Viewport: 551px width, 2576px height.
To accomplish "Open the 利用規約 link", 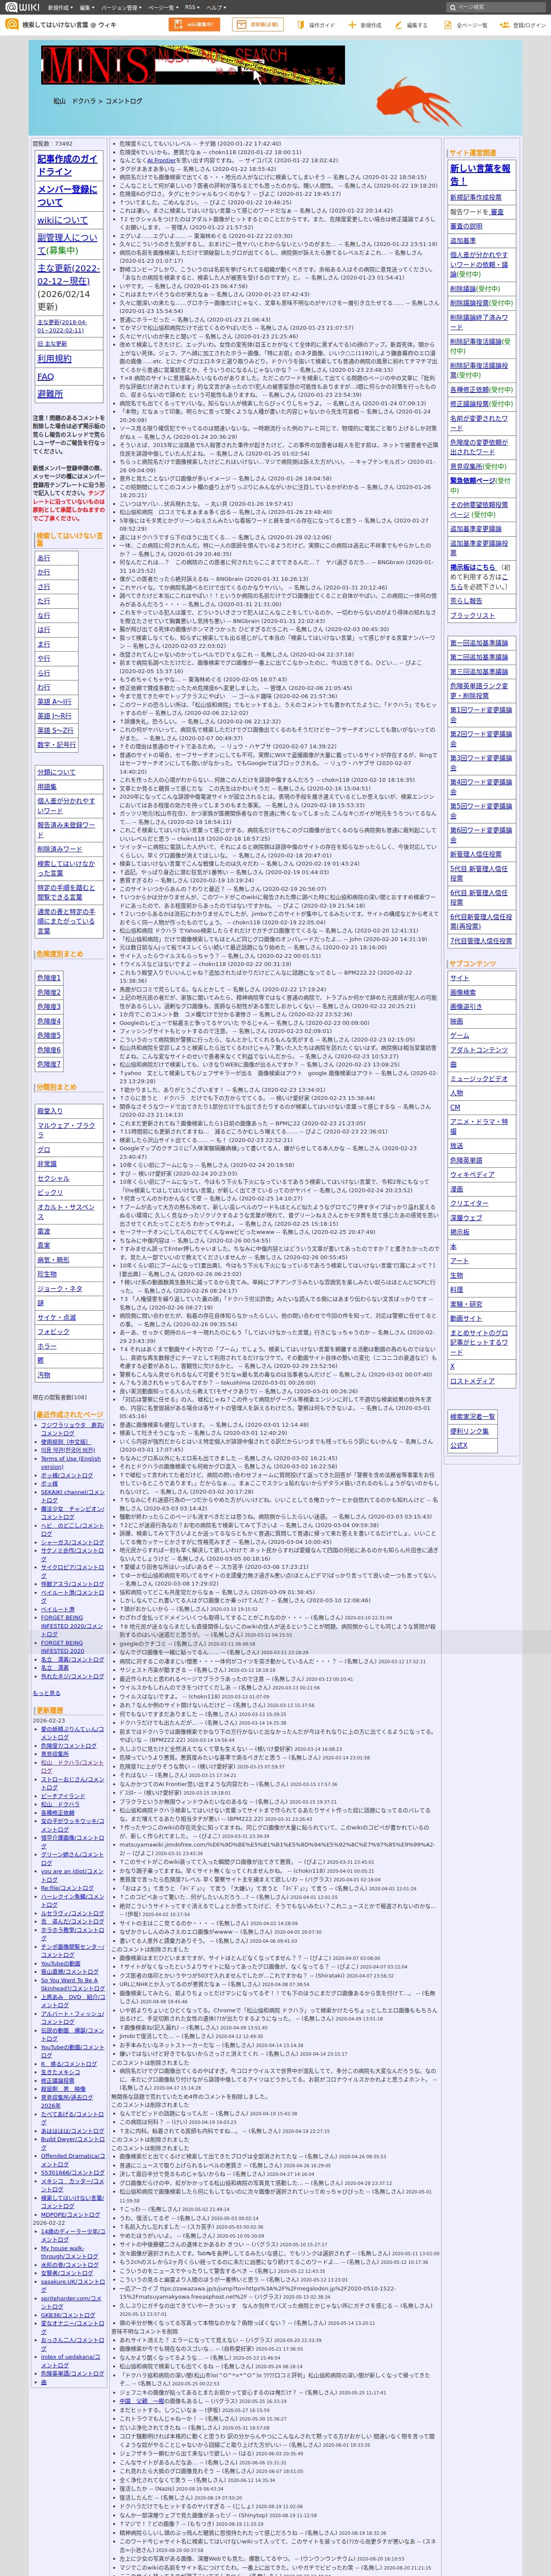I will click(54, 358).
